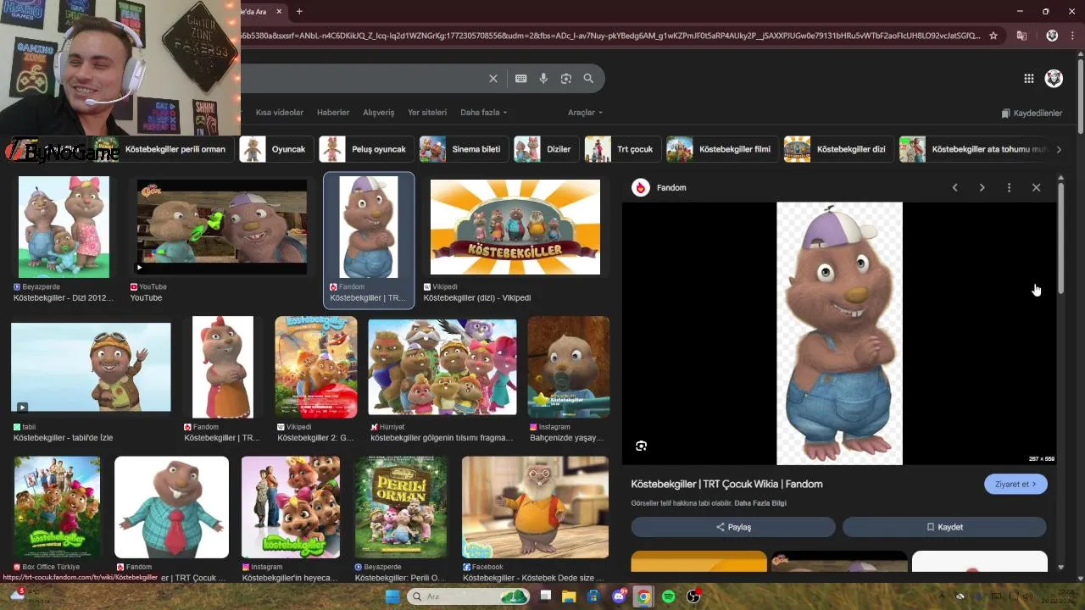Open the Beyazperde Köstebekgiller Dizi 2012 thumbnail
This screenshot has height=610, width=1085.
click(64, 227)
